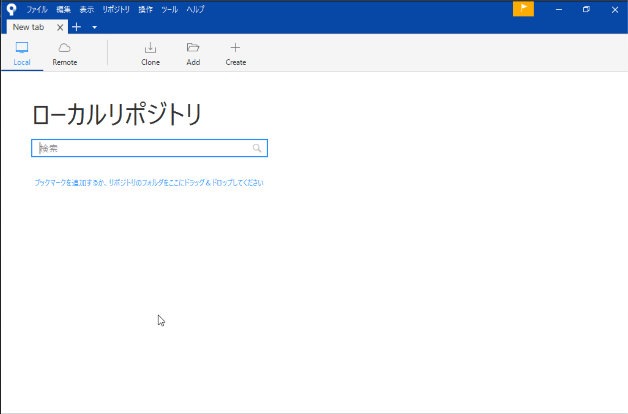The width and height of the screenshot is (628, 414).
Task: Click the plus button to open new tab
Action: [76, 27]
